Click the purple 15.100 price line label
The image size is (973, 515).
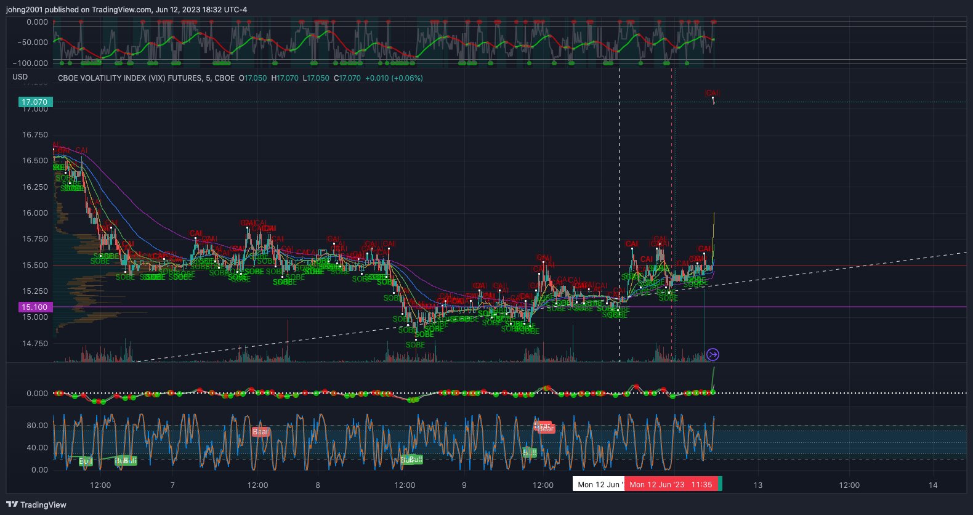36,307
